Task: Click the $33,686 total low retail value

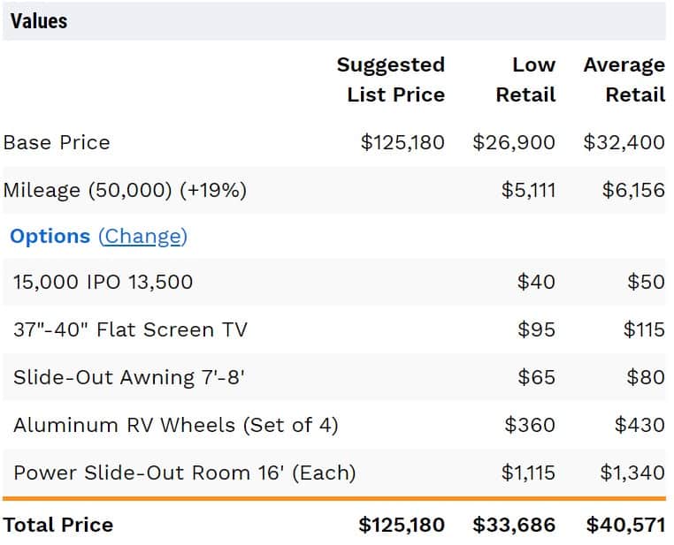Action: pos(514,526)
